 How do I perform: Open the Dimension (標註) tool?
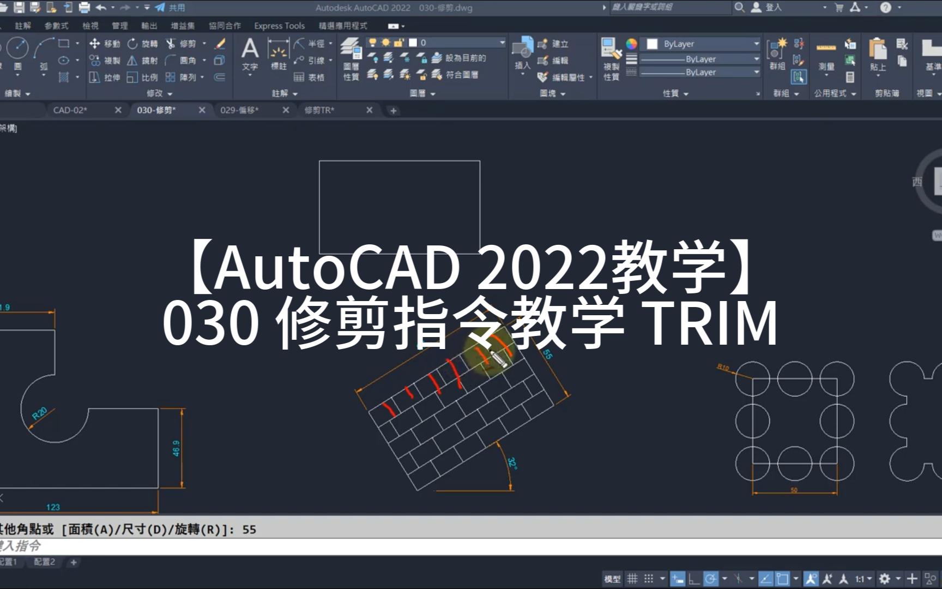(x=279, y=55)
